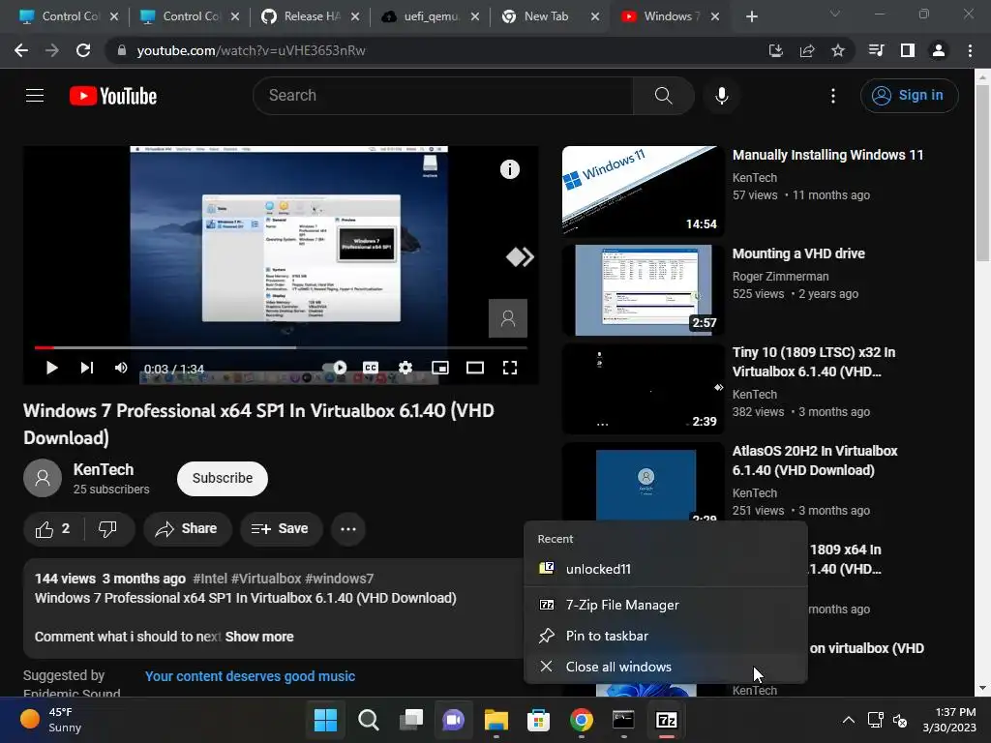The width and height of the screenshot is (991, 743).
Task: Click the search magnifier button
Action: tap(663, 96)
